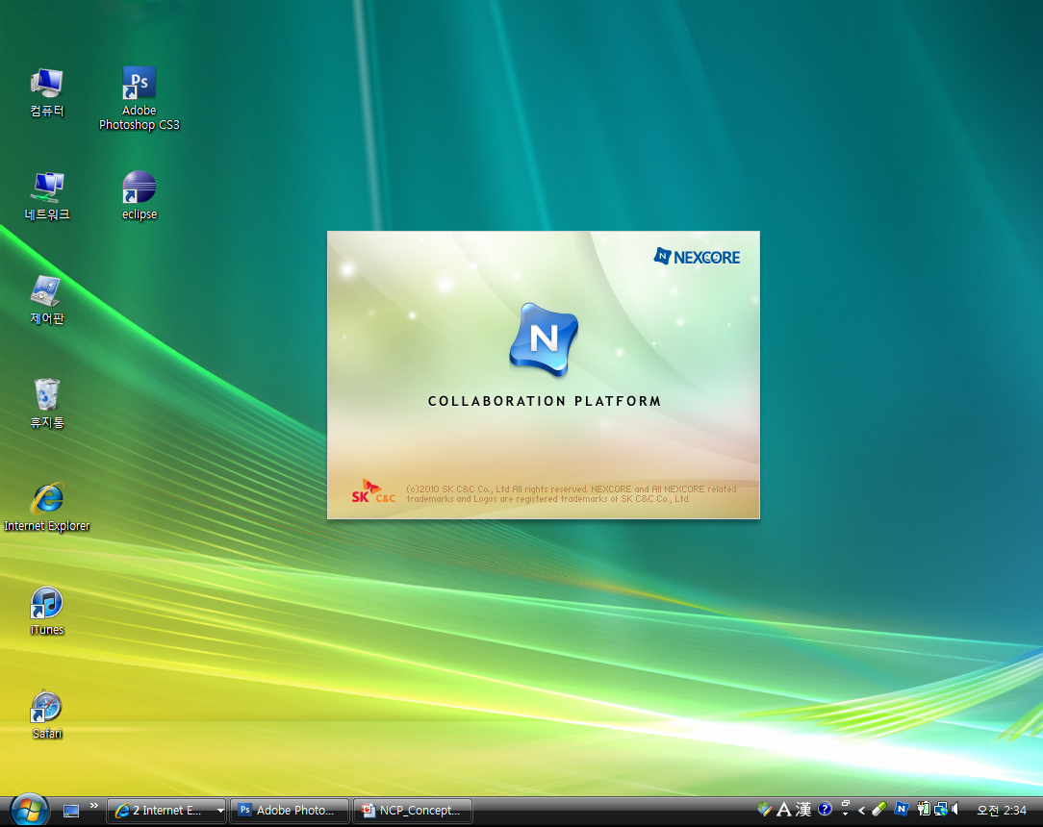Select the 휴지통 recycle bin icon
Viewport: 1043px width, 827px height.
click(x=46, y=404)
